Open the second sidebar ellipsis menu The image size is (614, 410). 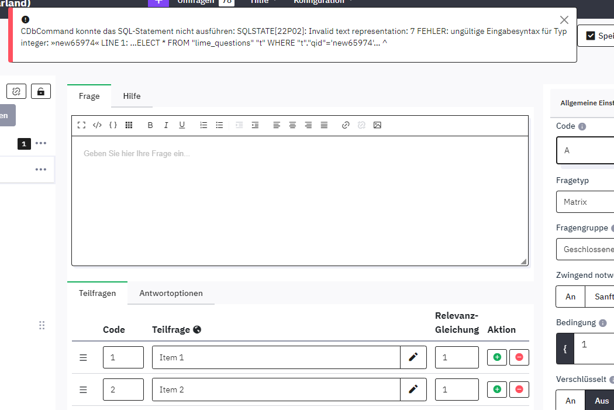(x=41, y=170)
